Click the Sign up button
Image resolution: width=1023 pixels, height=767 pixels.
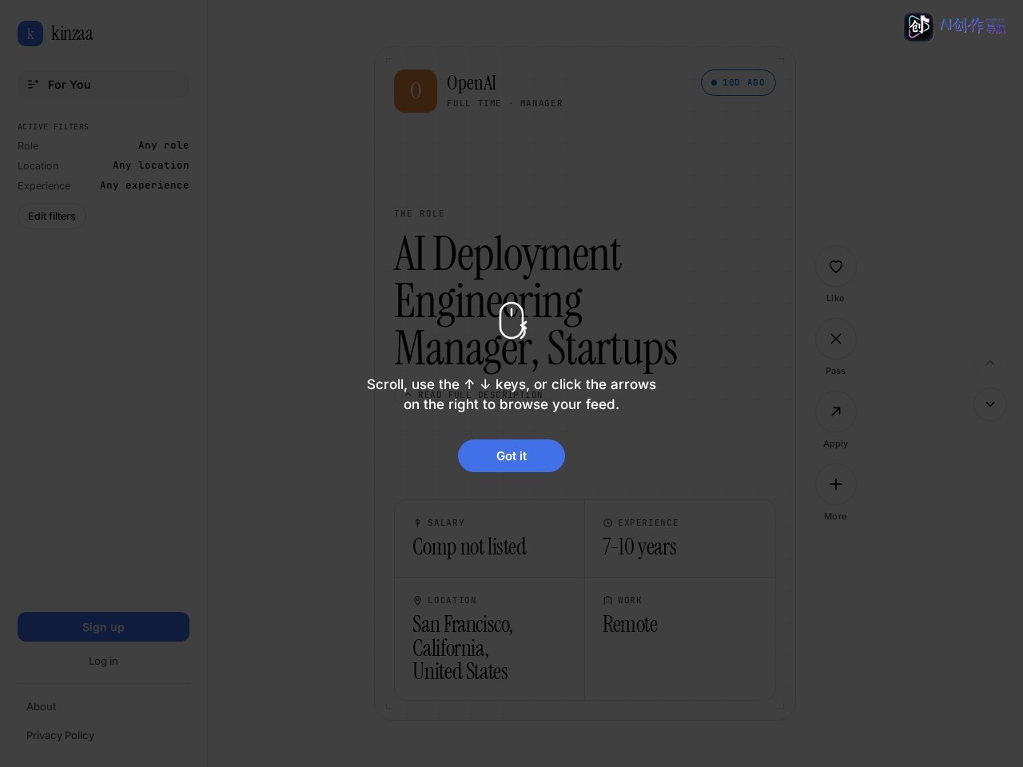pos(103,627)
